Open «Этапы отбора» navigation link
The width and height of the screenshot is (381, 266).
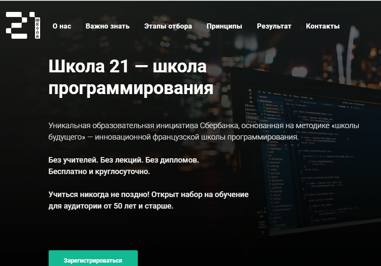coord(168,26)
